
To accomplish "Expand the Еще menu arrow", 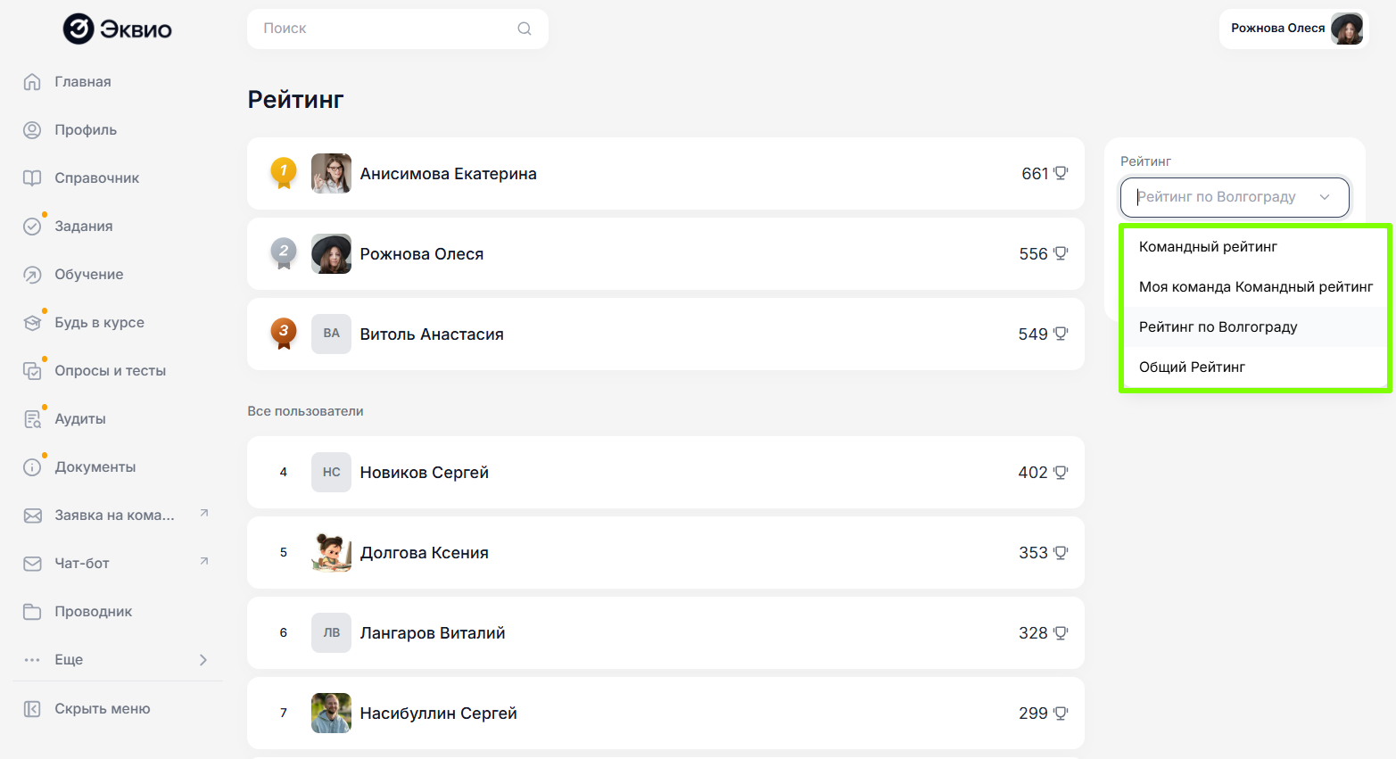I will [x=203, y=660].
